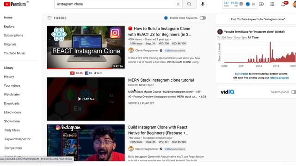Select the 5yrs trend range
Viewport: 296px width, 166px height.
point(244,37)
